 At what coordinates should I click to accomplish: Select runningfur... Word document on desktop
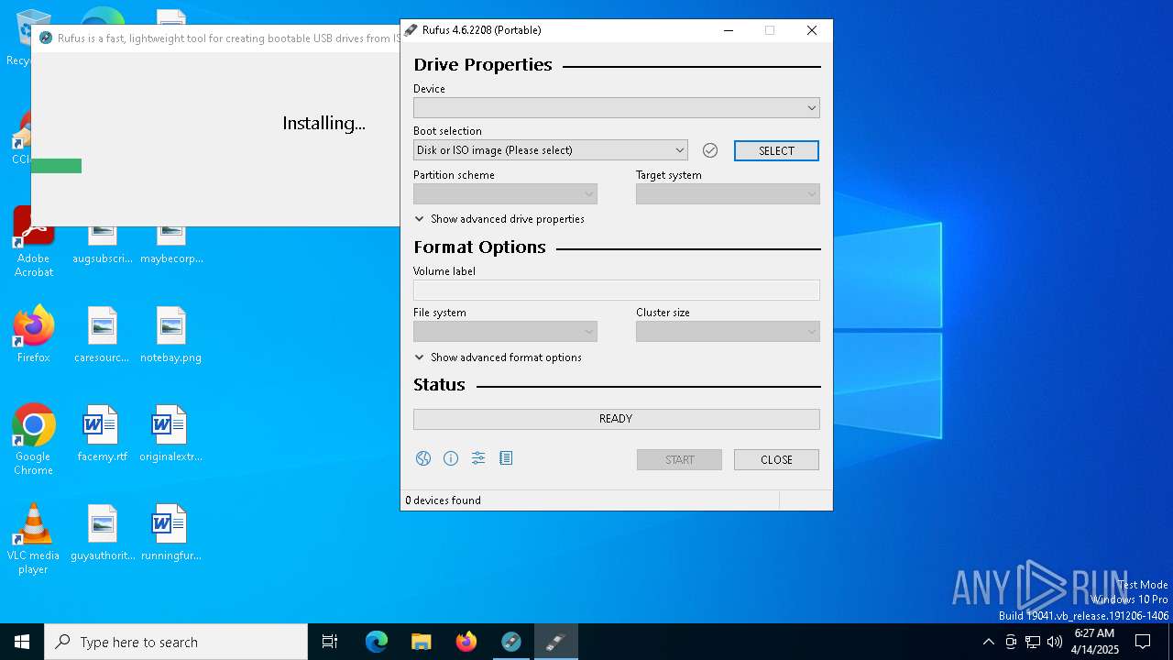coord(170,533)
